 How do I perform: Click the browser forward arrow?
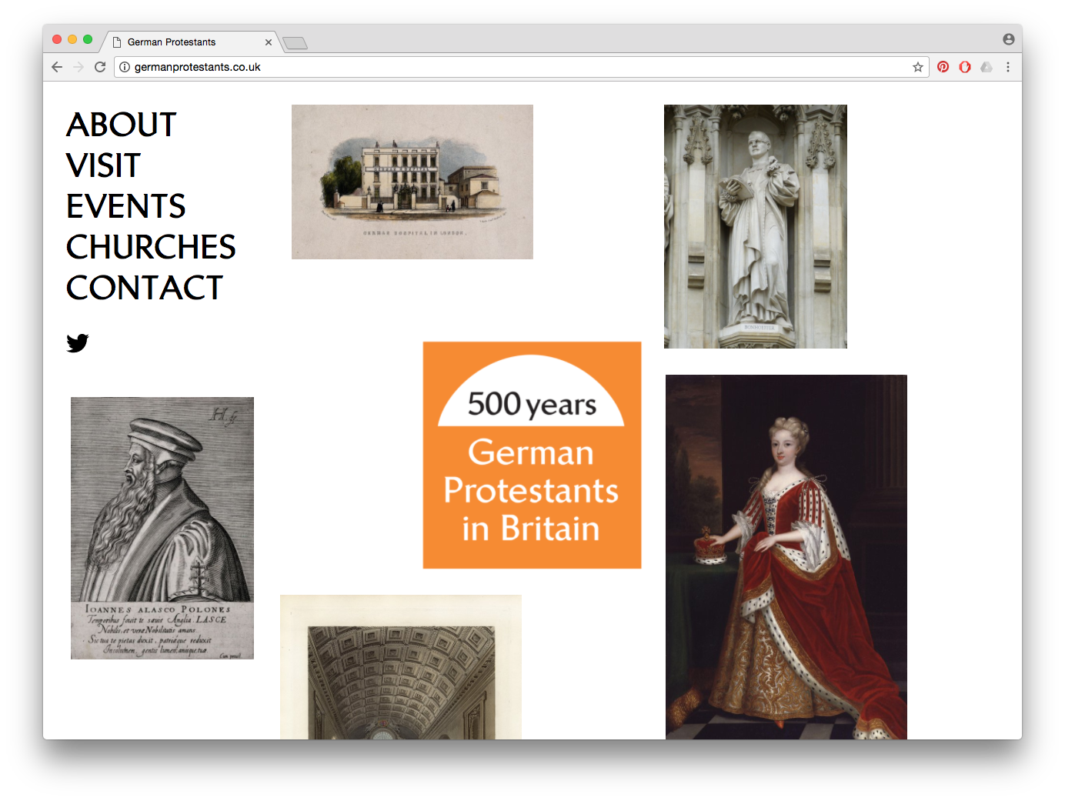78,67
